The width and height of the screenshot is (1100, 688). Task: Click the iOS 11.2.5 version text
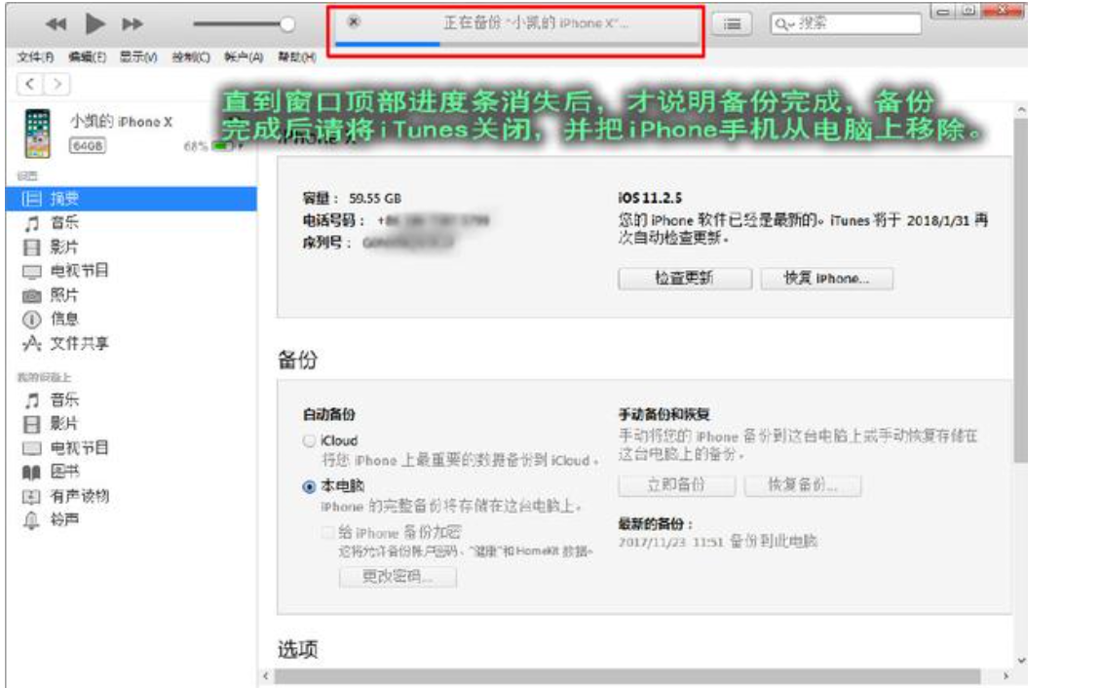pyautogui.click(x=650, y=198)
